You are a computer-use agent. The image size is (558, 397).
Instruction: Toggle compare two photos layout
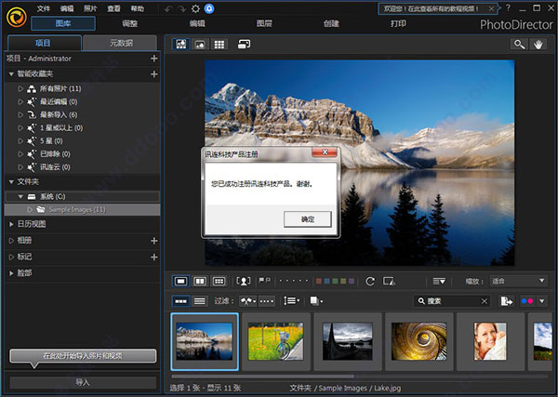coord(200,281)
